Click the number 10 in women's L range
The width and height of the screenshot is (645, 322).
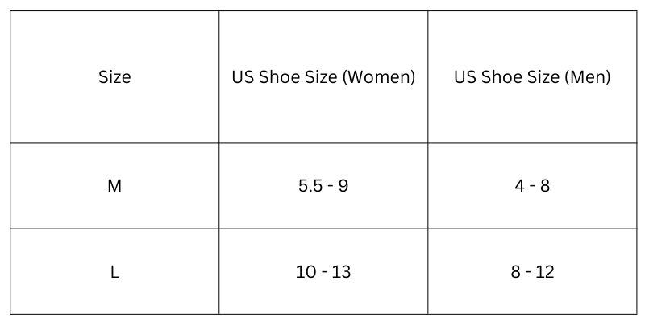pos(306,272)
